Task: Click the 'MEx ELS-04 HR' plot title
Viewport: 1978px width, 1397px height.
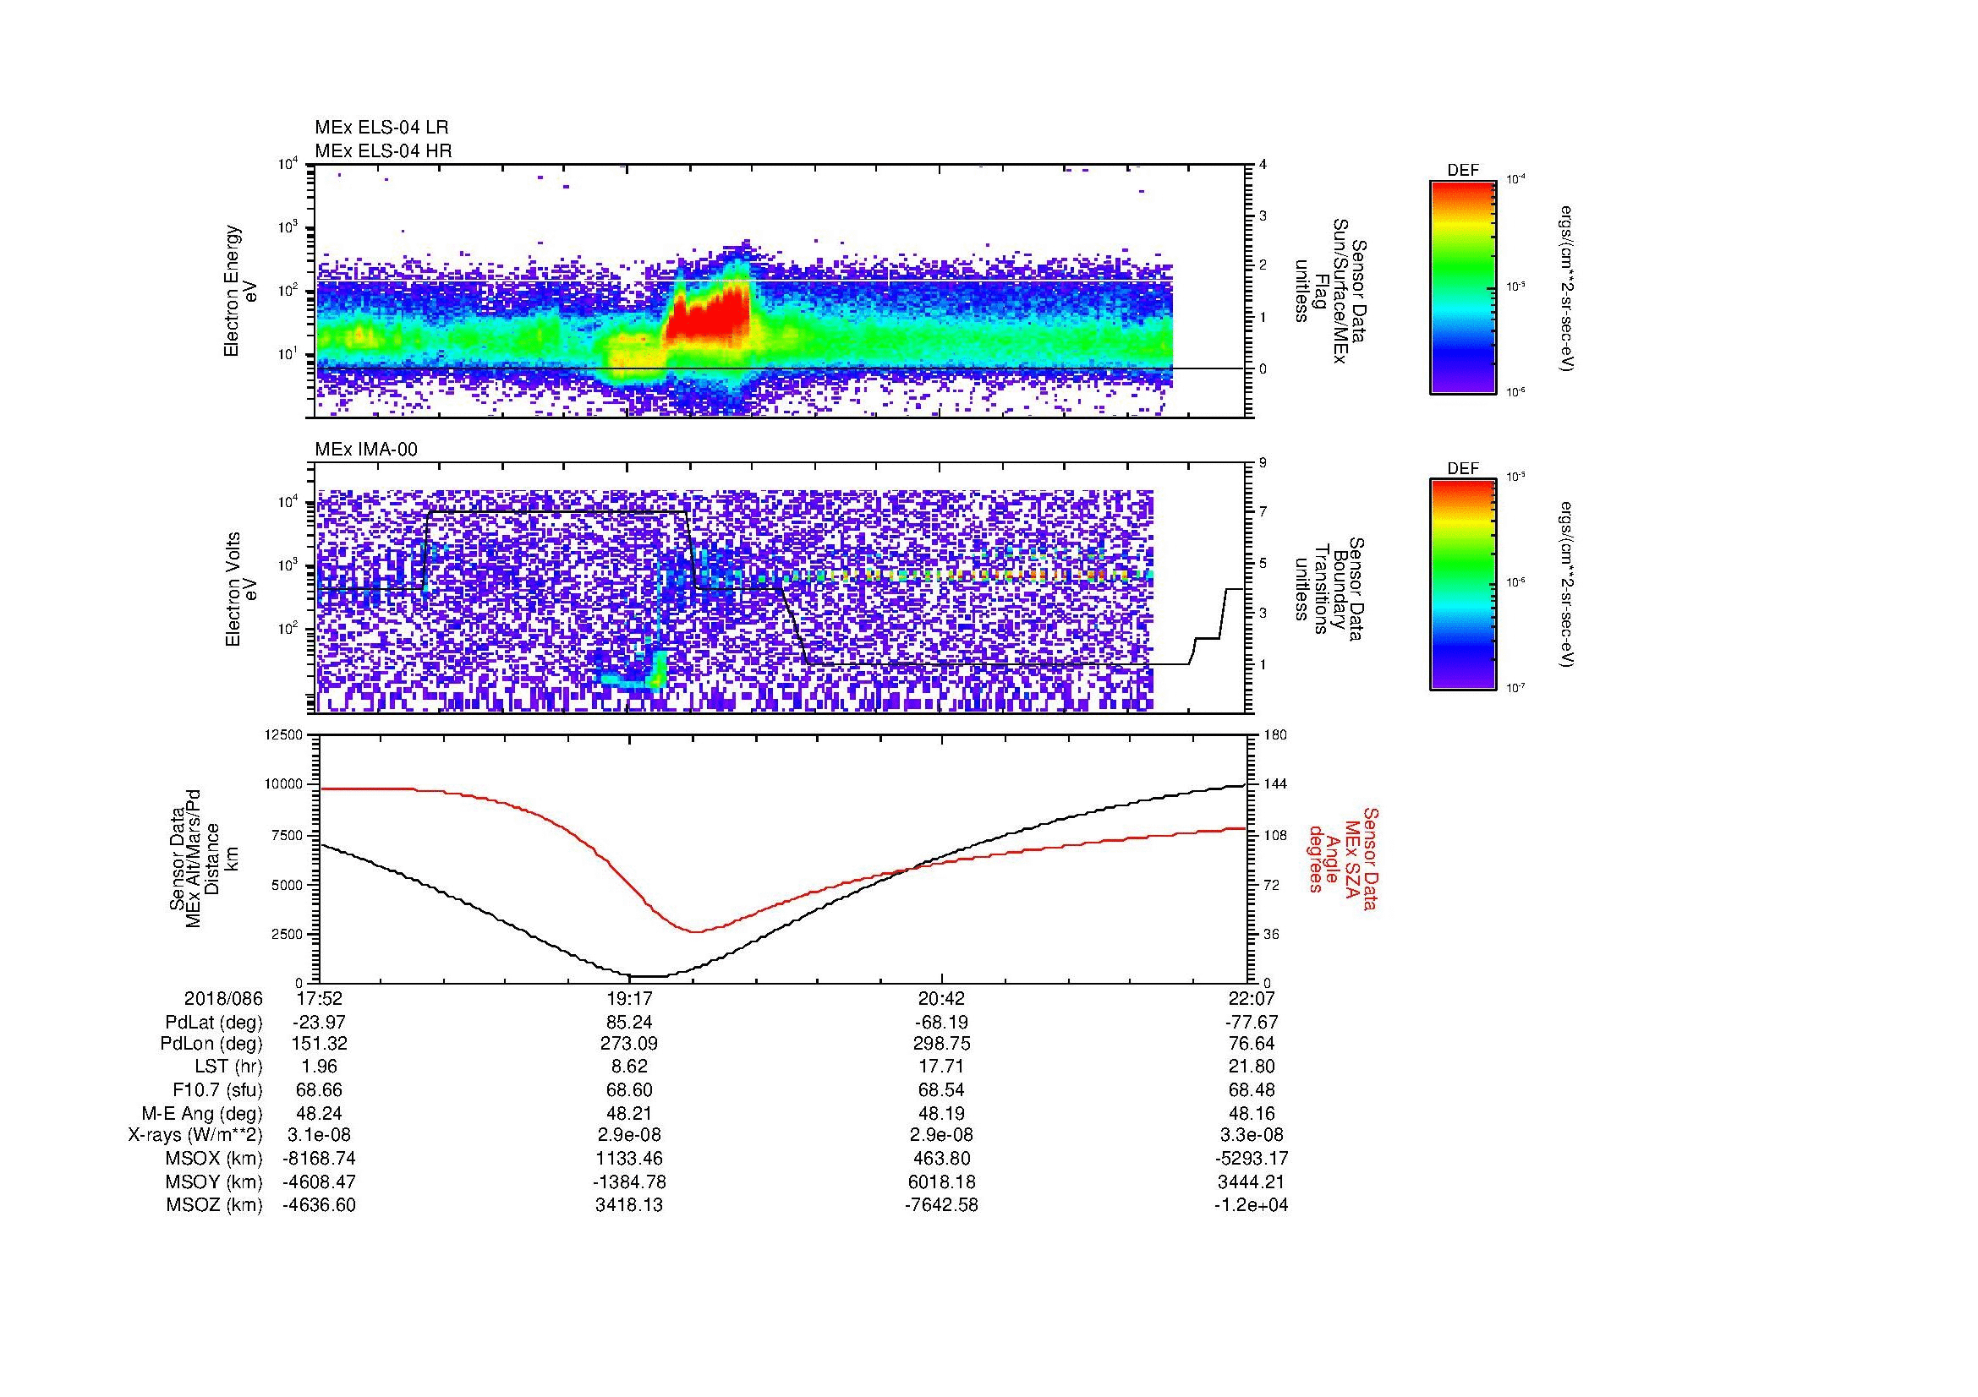Action: [x=382, y=150]
